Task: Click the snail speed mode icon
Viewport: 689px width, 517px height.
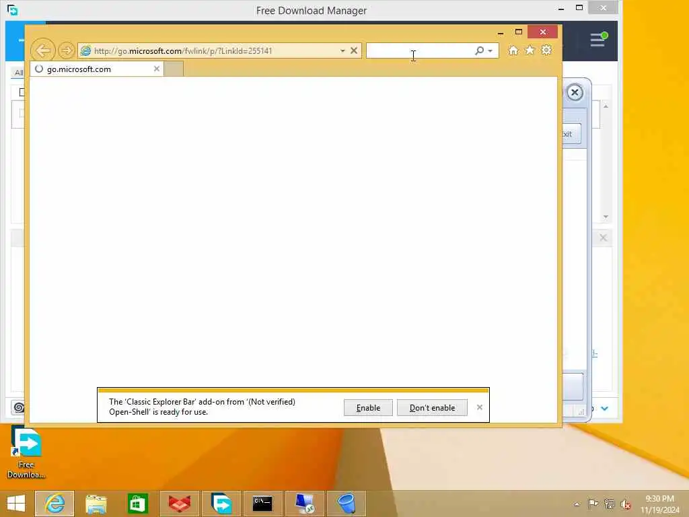Action: 18,407
